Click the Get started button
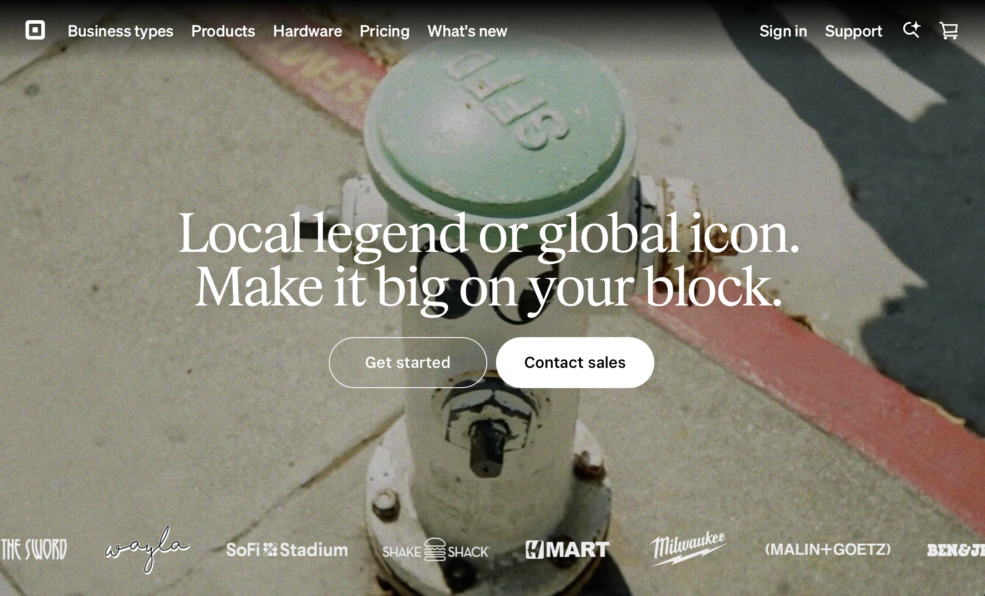 pyautogui.click(x=408, y=363)
